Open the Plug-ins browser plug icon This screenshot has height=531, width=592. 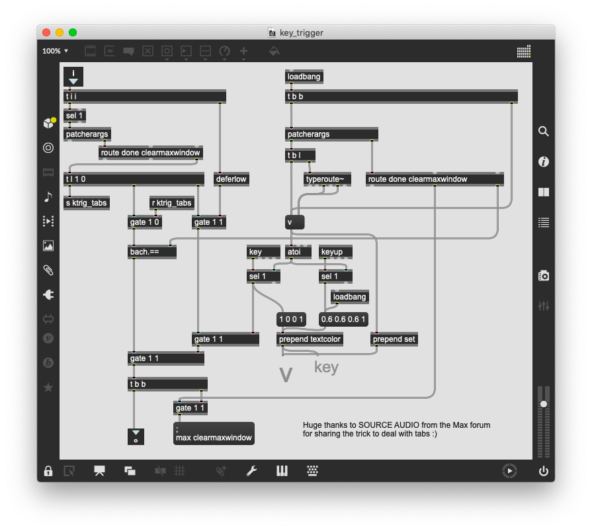[x=48, y=294]
